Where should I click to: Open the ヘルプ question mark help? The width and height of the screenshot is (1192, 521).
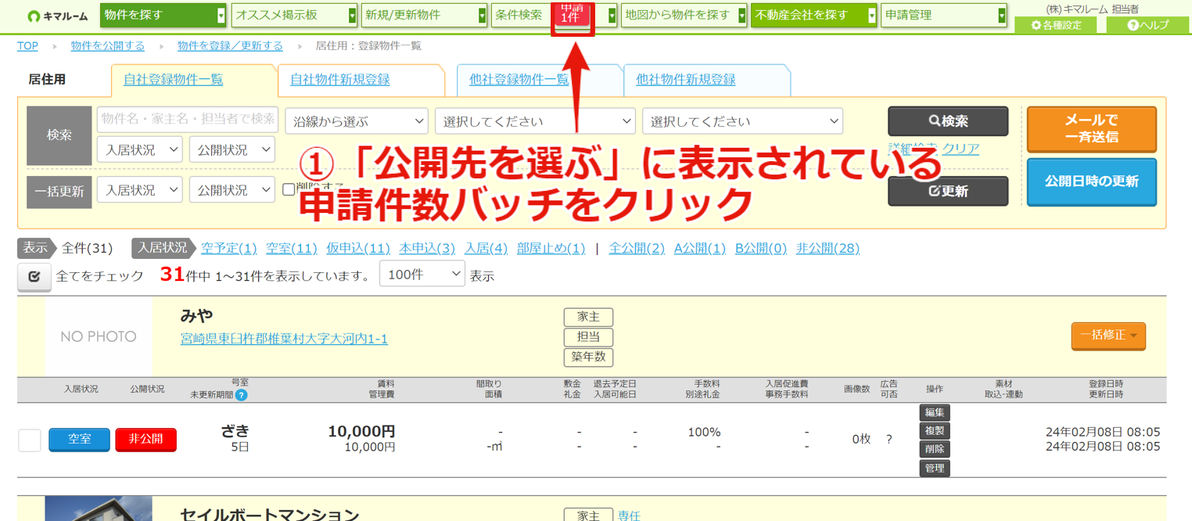pyautogui.click(x=1147, y=25)
